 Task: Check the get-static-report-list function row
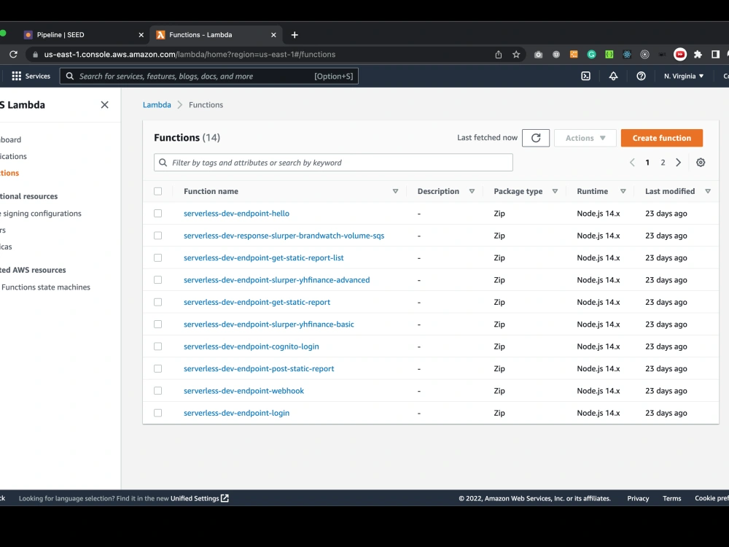158,257
